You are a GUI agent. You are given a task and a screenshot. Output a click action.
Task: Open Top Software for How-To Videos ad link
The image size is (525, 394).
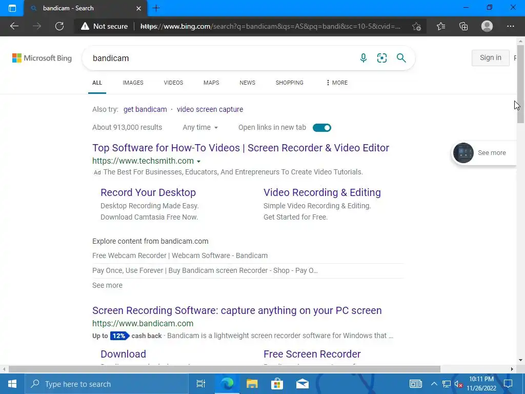pyautogui.click(x=241, y=148)
